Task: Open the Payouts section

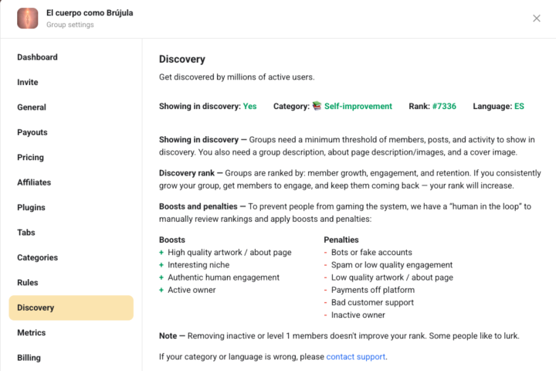Action: (x=32, y=132)
